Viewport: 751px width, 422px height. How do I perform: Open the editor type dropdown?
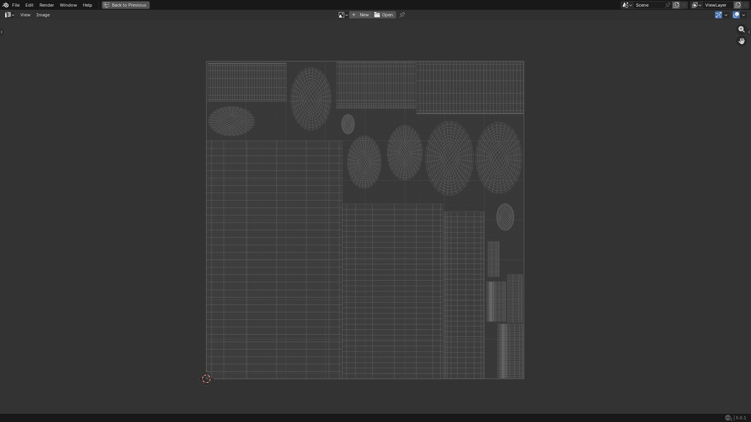tap(9, 15)
